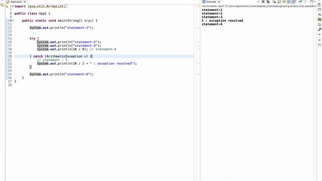Click the slanted pen-like icon in right sidebar
Screen dimensions: 322x181
[319, 40]
